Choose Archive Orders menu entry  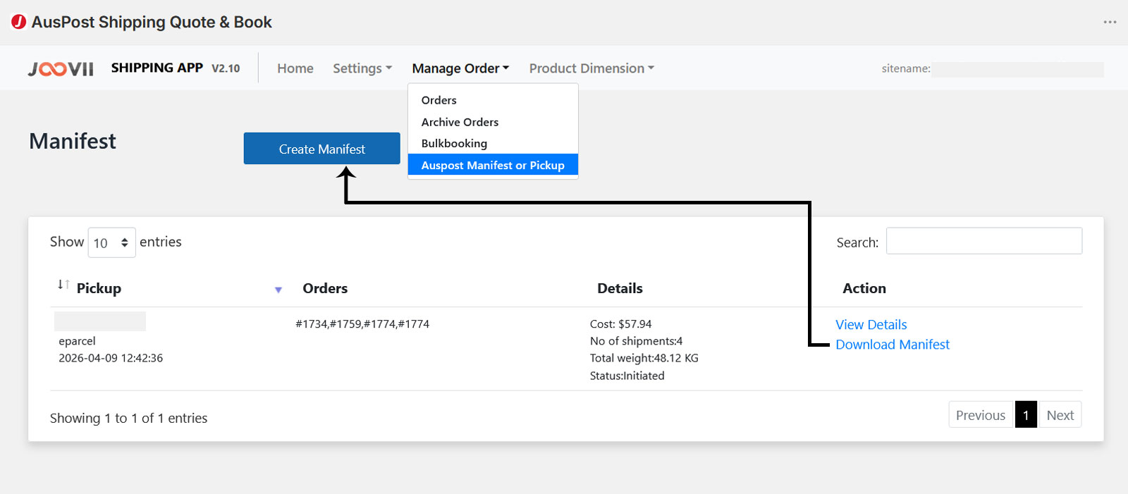pos(460,122)
